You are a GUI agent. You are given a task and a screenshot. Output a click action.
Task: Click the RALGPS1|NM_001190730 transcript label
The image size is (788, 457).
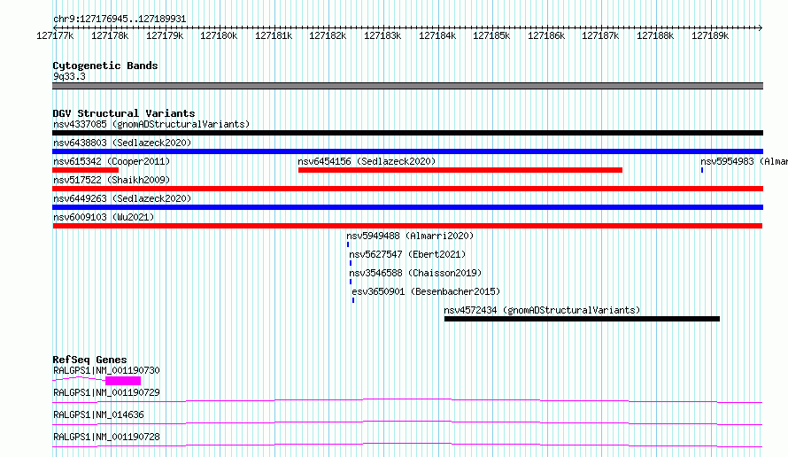click(x=106, y=370)
